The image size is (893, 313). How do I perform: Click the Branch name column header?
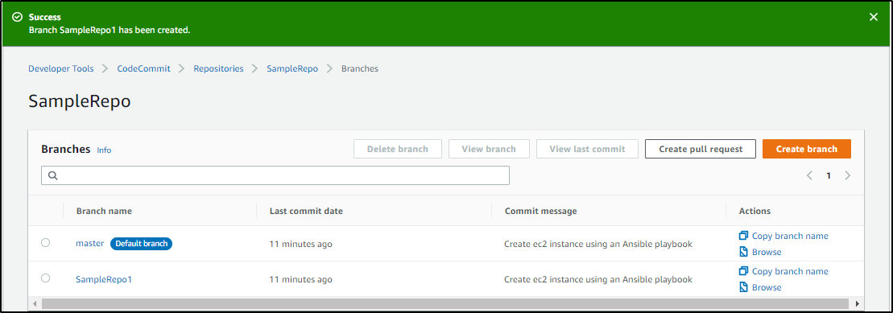(104, 211)
